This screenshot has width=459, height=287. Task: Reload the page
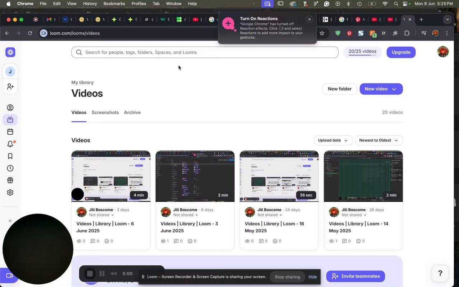30,33
